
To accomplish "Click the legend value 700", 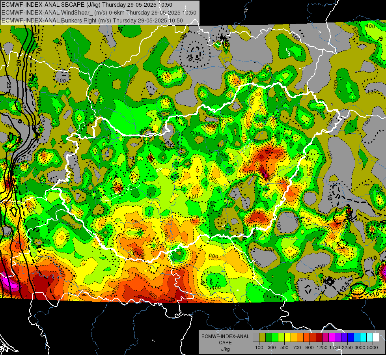I will [297, 348].
